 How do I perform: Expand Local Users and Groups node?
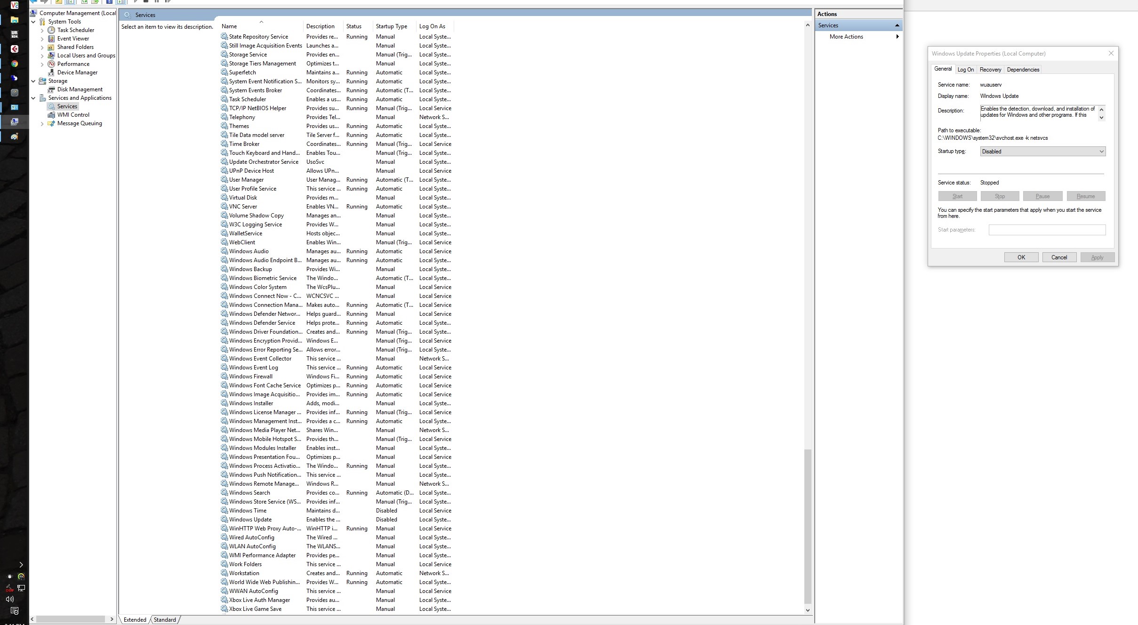click(x=42, y=56)
